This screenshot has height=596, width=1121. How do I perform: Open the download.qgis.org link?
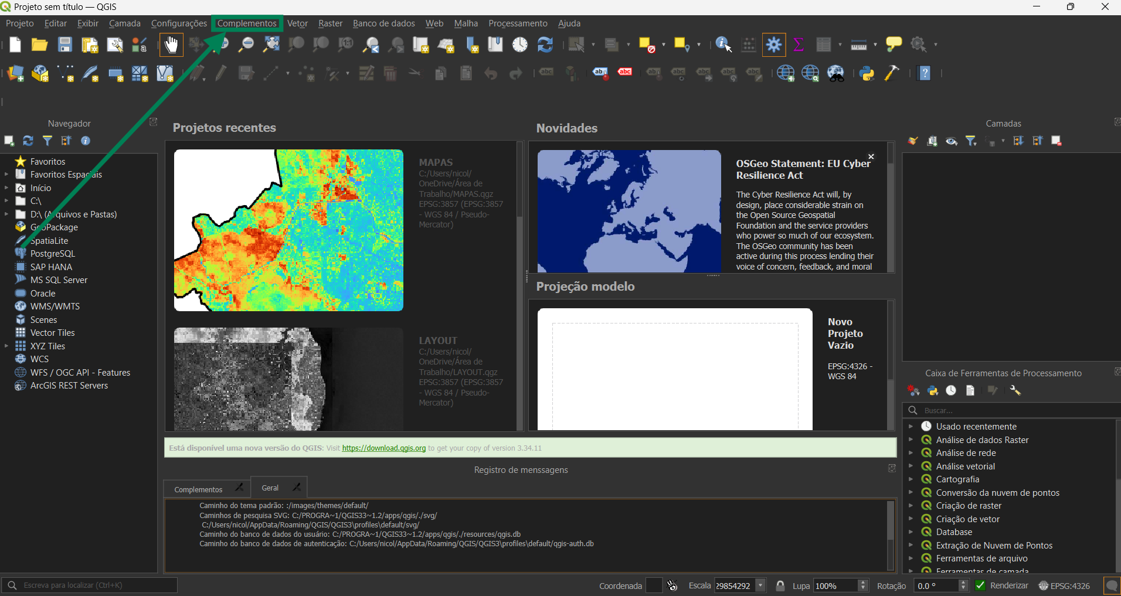[x=384, y=448]
